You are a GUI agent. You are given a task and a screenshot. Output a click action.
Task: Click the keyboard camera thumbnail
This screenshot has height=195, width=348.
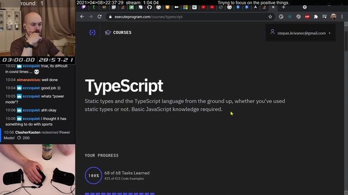click(x=38, y=170)
